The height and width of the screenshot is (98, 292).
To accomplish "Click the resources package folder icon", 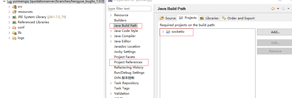I will [x=14, y=12].
